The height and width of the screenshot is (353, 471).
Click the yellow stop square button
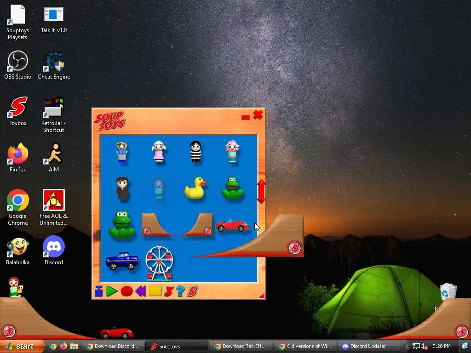(155, 291)
